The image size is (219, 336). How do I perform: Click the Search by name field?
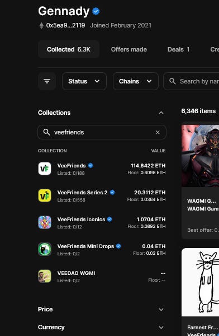192,81
